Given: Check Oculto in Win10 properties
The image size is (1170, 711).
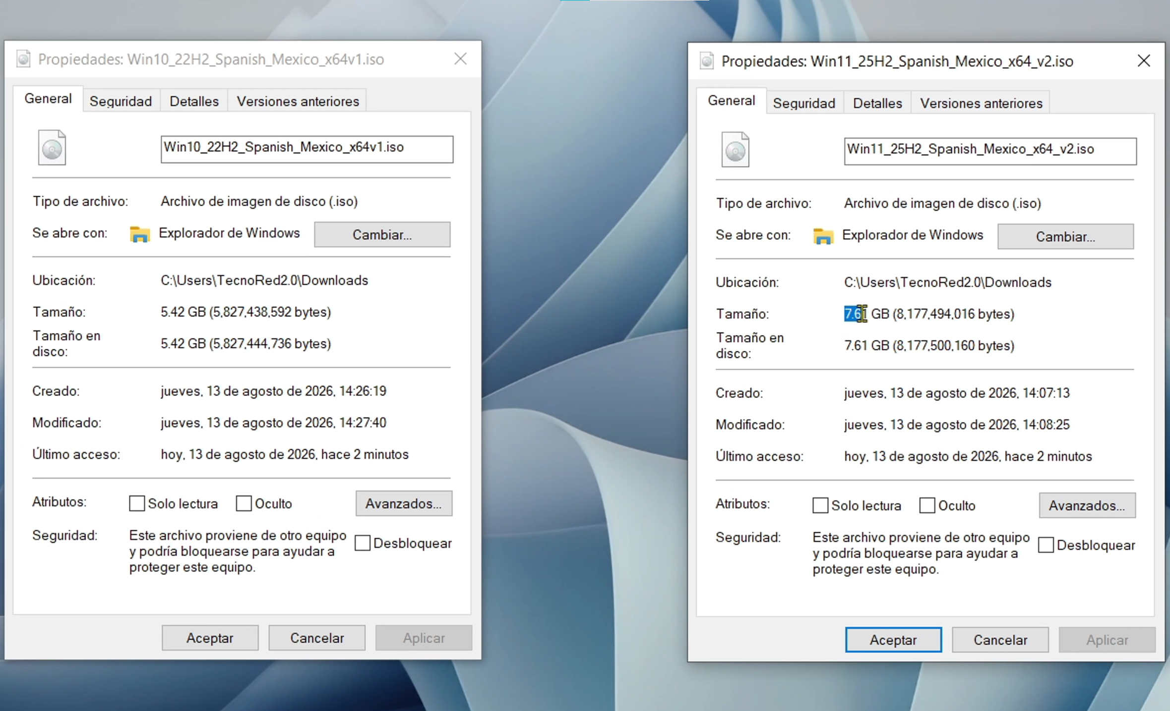Looking at the screenshot, I should (x=244, y=503).
